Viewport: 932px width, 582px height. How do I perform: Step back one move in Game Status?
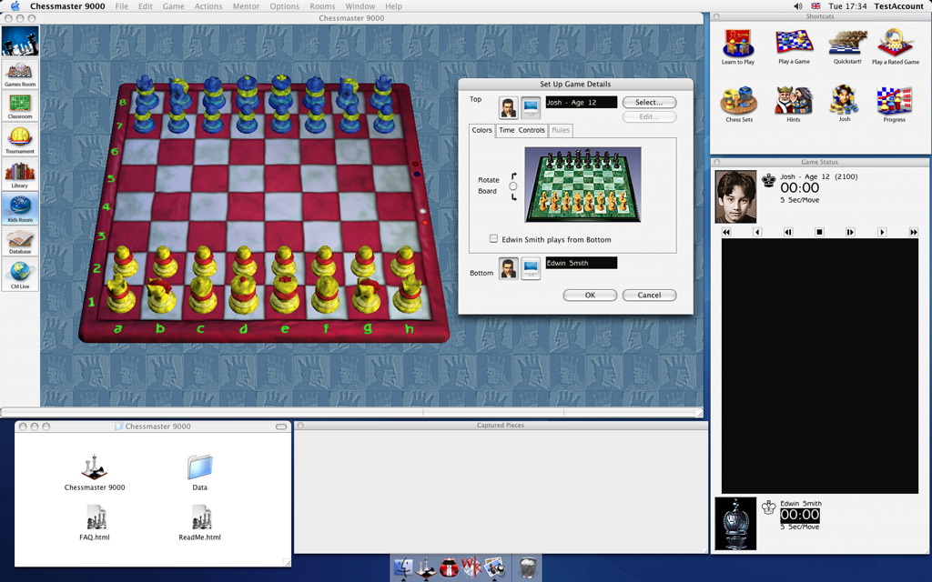(x=756, y=232)
